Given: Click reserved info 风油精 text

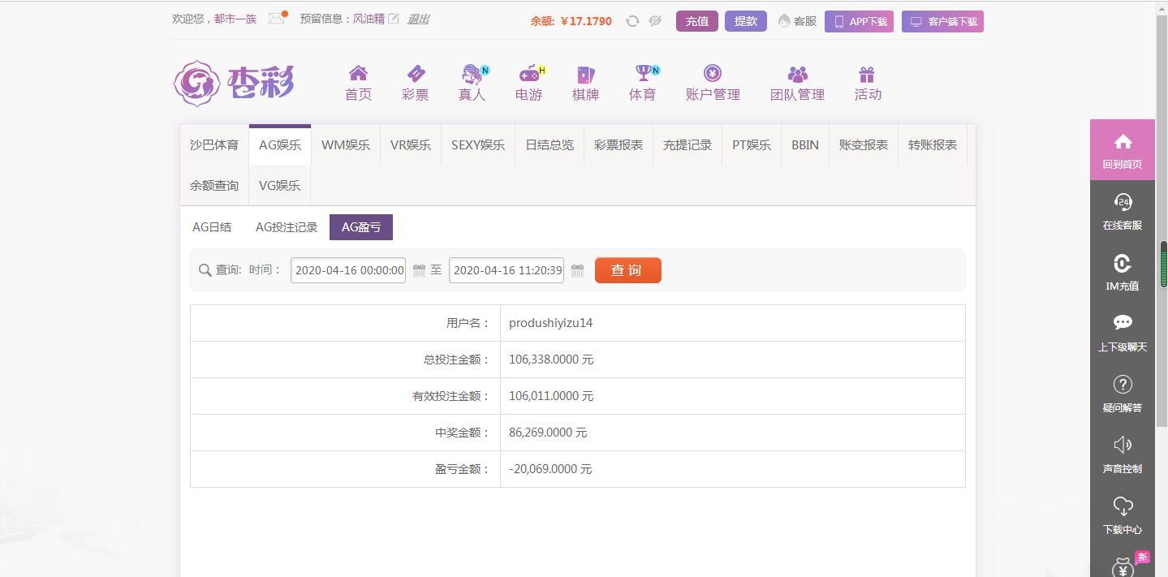Looking at the screenshot, I should click(369, 19).
